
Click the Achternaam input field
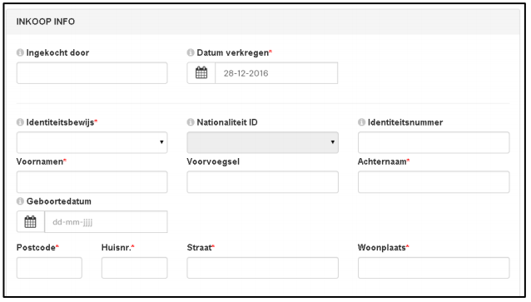coord(434,182)
